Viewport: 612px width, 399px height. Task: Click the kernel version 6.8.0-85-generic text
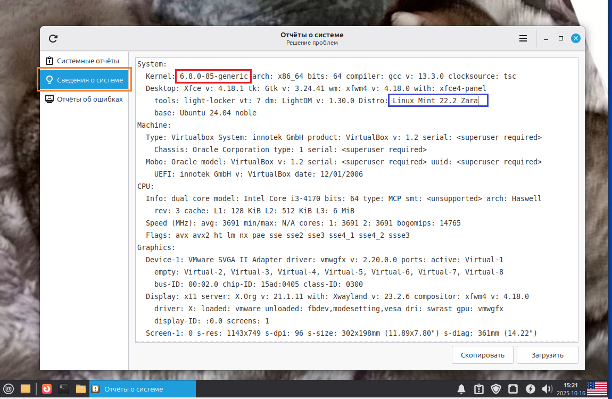tap(213, 76)
